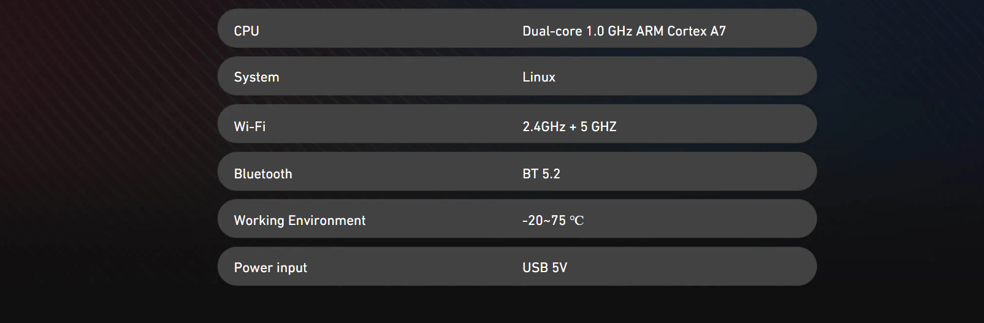
Task: Click the CPU specification label
Action: (x=246, y=31)
